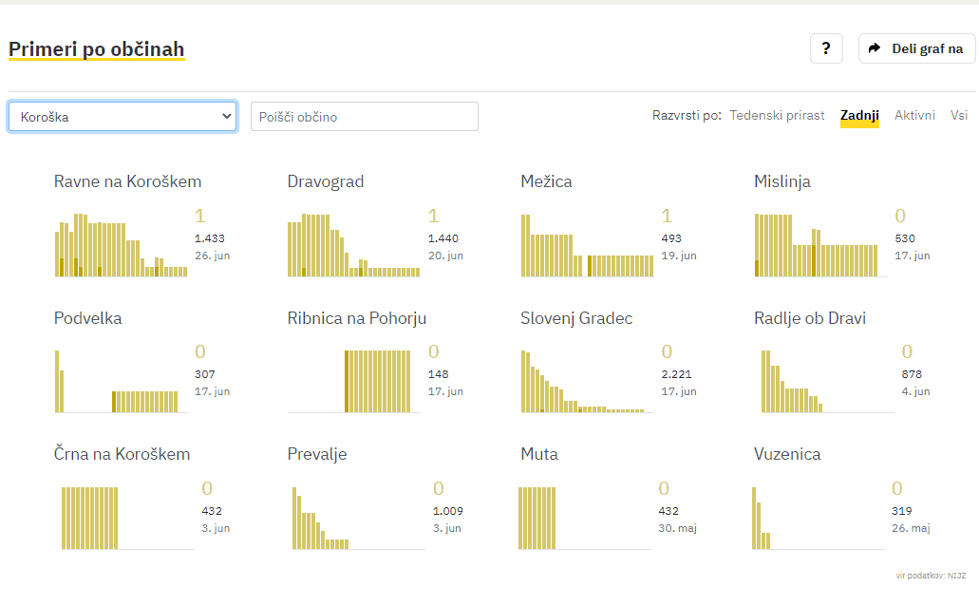Image resolution: width=979 pixels, height=606 pixels.
Task: Sort municipalities by Aktivni
Action: (x=914, y=115)
